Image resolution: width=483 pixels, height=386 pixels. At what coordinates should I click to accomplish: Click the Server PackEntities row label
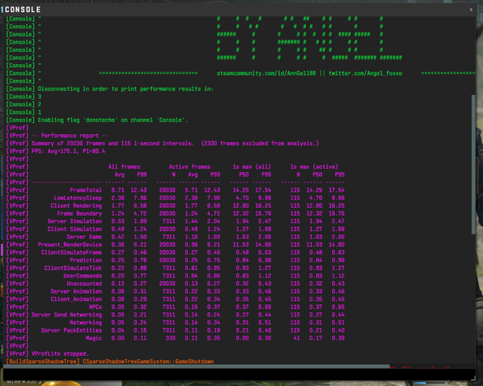tap(72, 330)
